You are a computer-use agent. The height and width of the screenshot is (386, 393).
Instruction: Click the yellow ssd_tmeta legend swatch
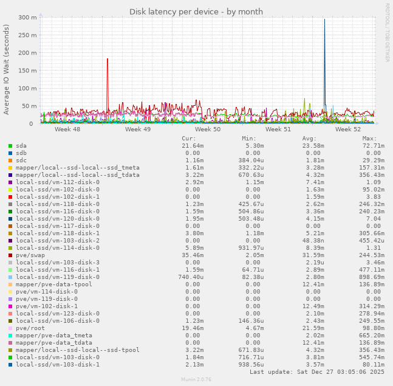pos(10,168)
